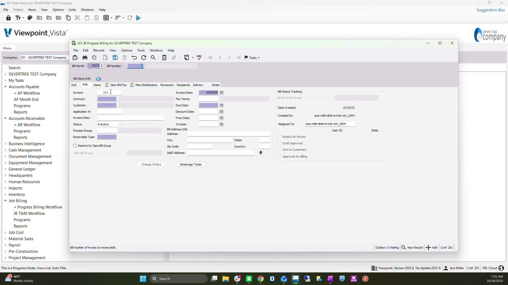Open the Records menu in billing window
This screenshot has width=508, height=285.
coord(99,50)
